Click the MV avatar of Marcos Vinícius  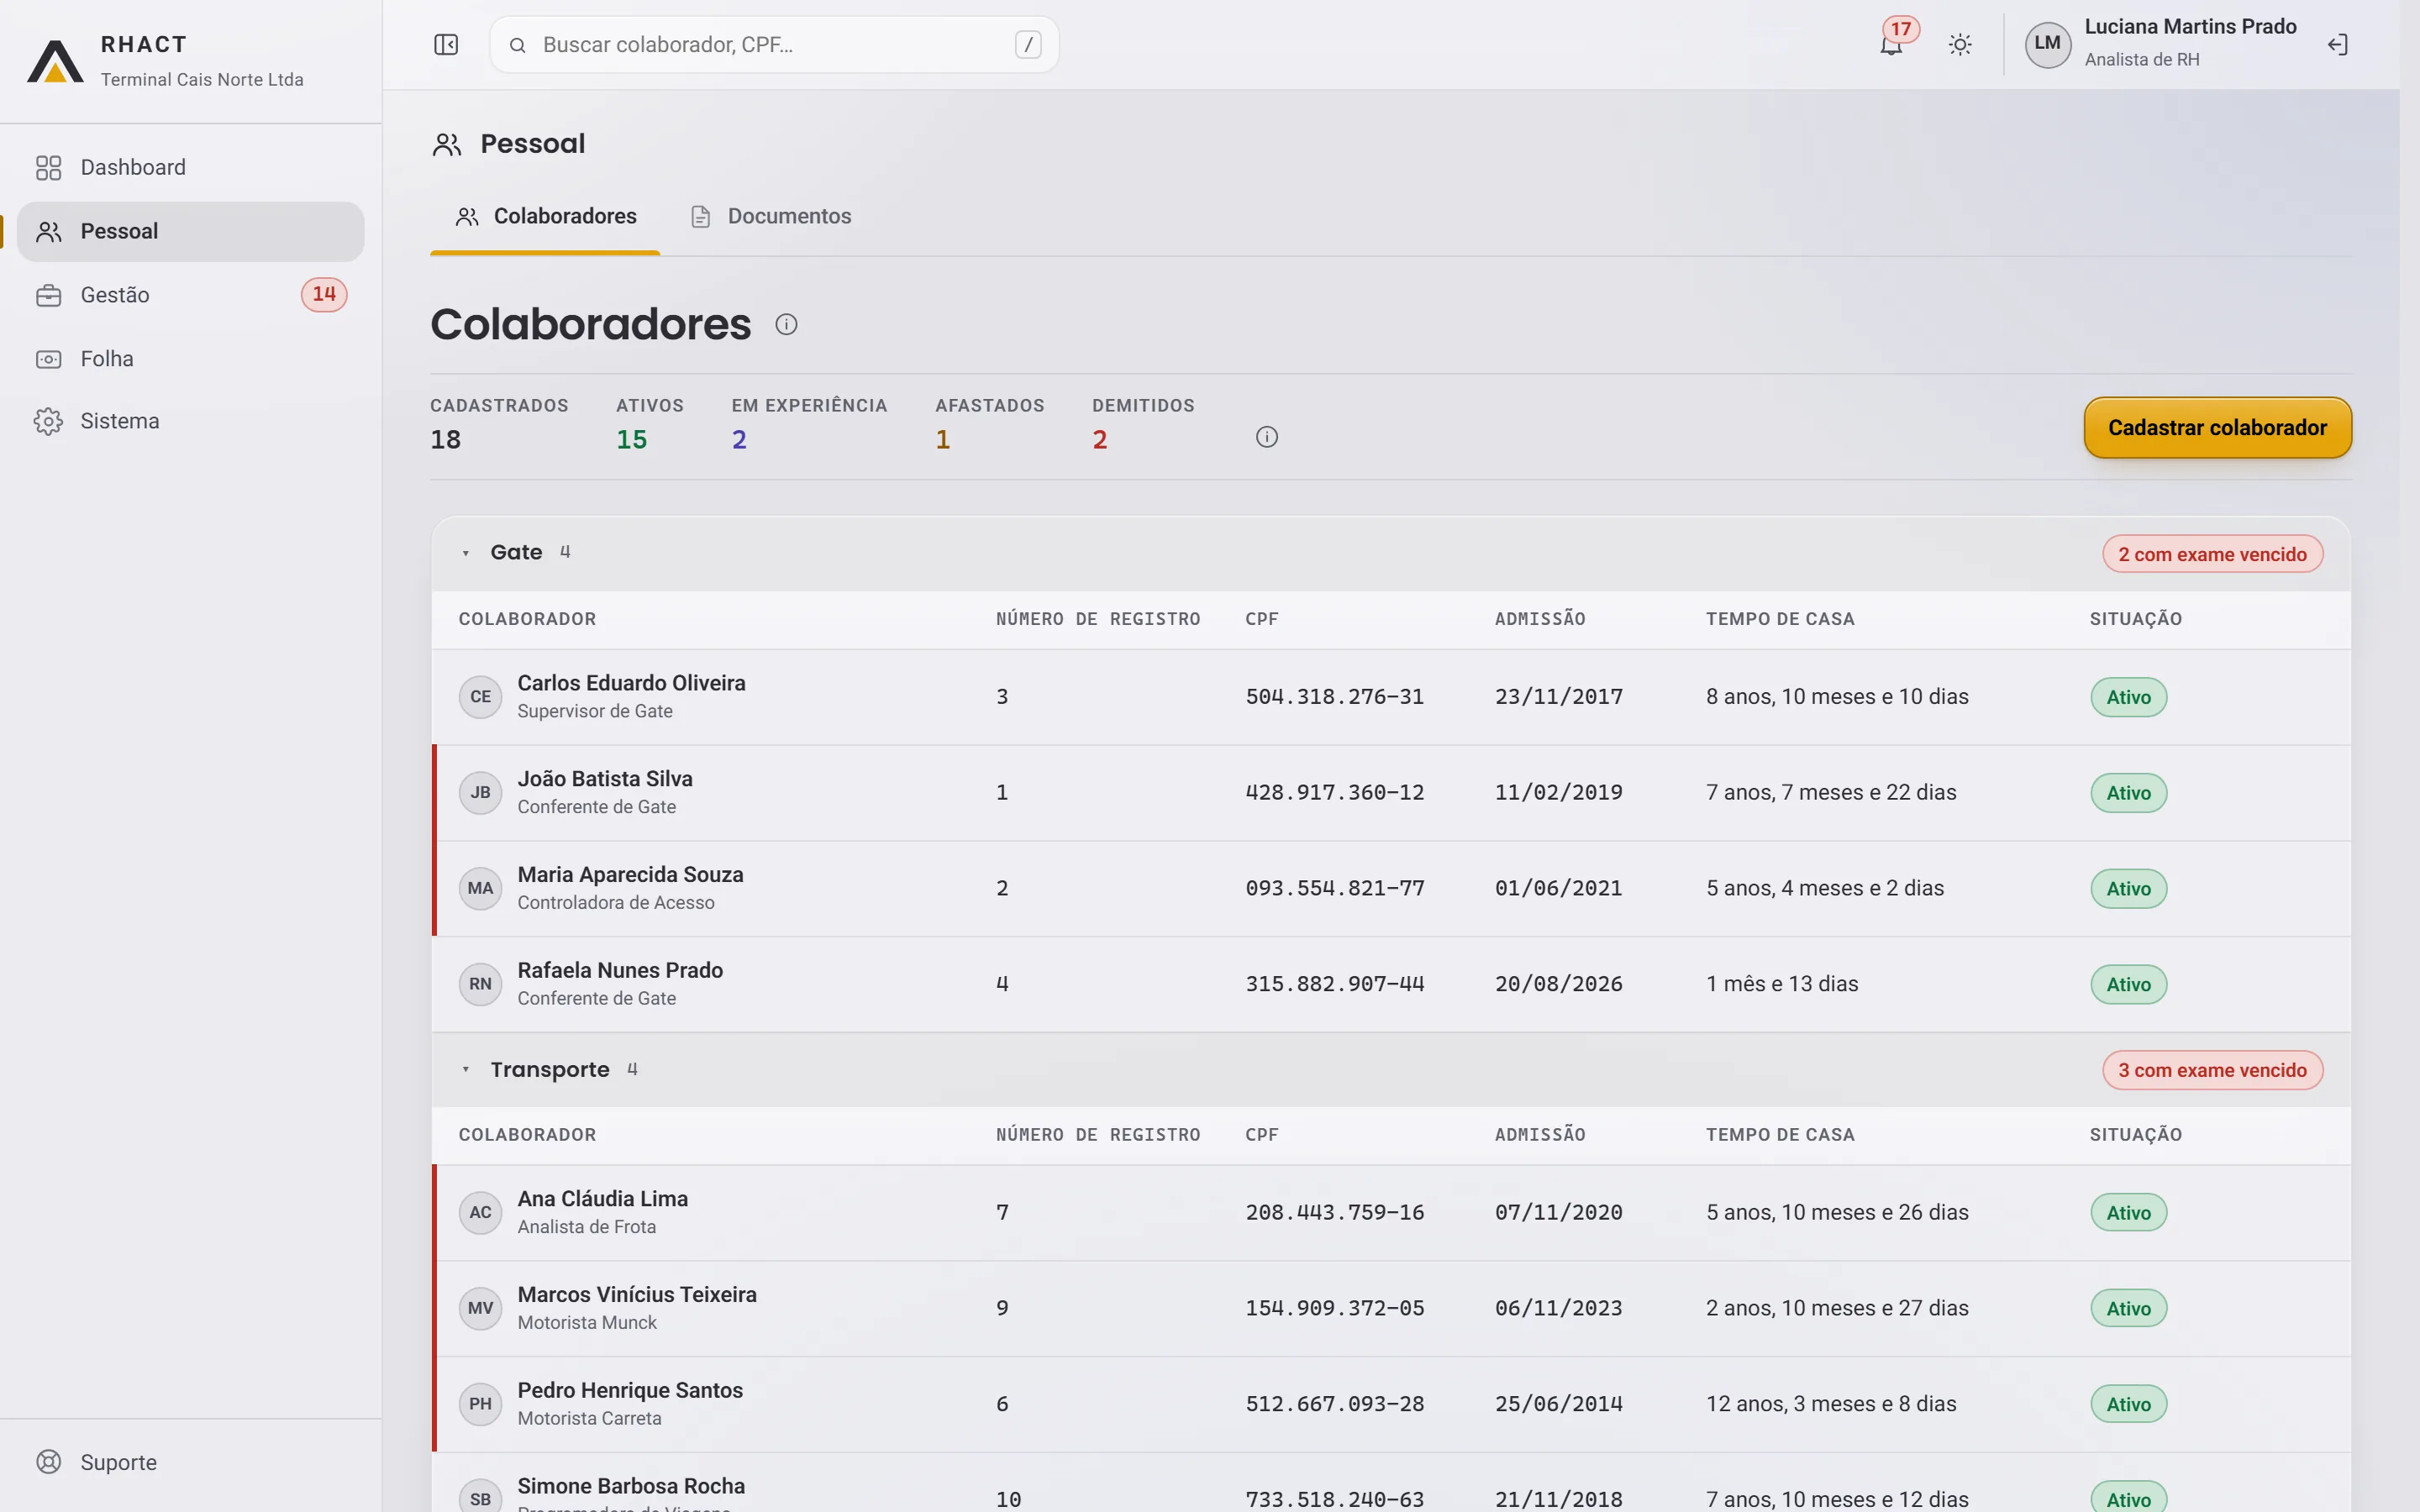(x=480, y=1308)
